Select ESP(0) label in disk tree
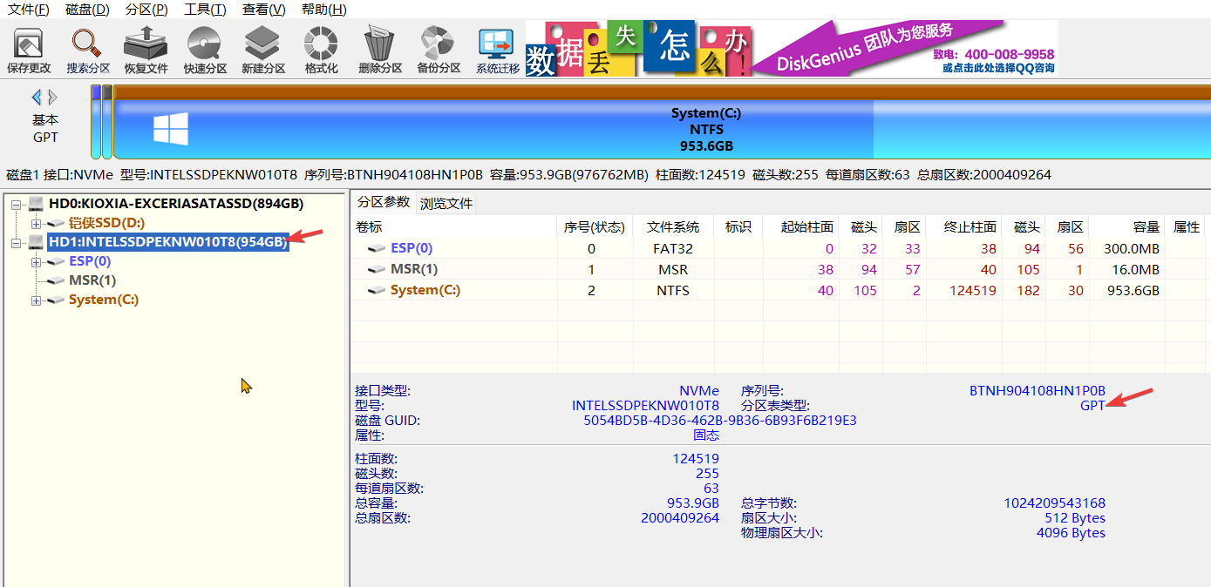 (x=90, y=261)
